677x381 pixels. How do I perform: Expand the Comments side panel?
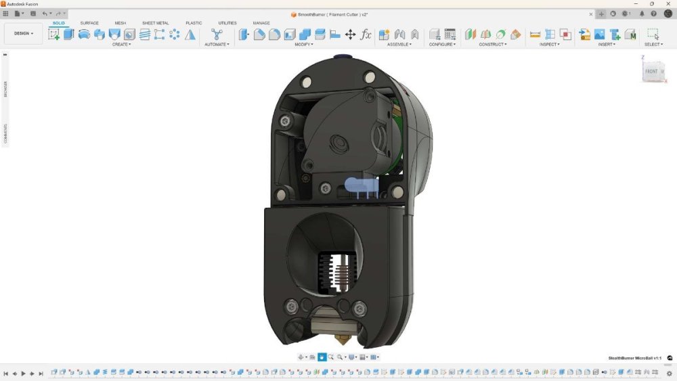click(x=5, y=133)
